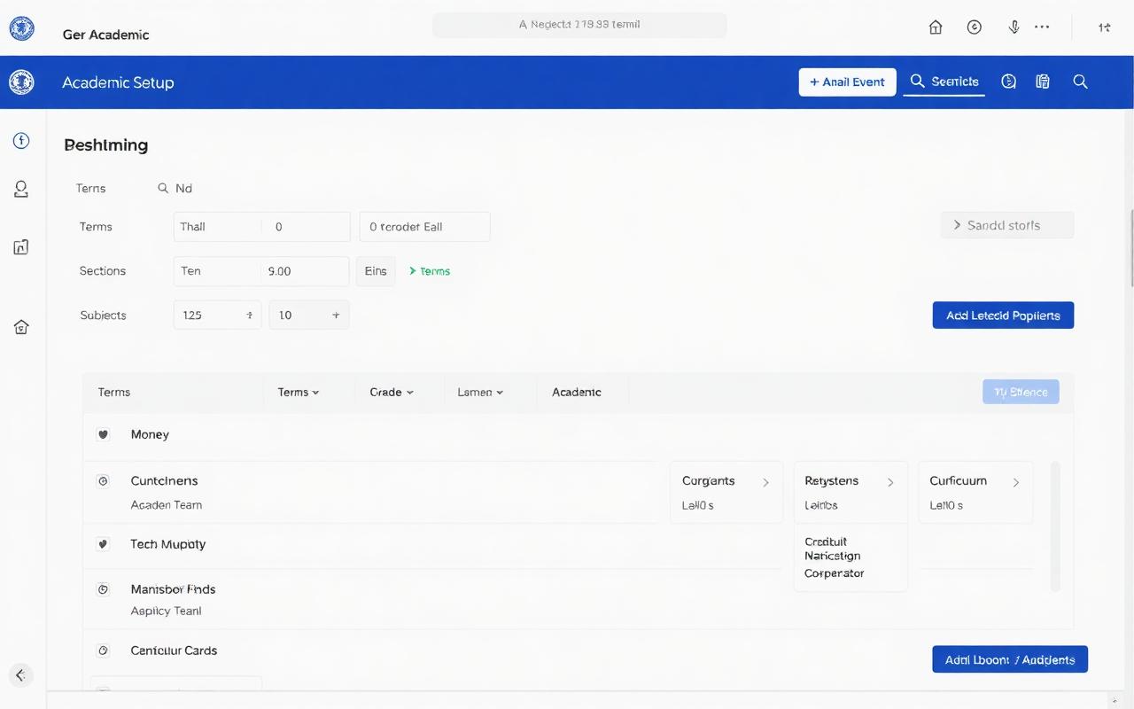Open the user profile sidebar icon

[x=20, y=189]
